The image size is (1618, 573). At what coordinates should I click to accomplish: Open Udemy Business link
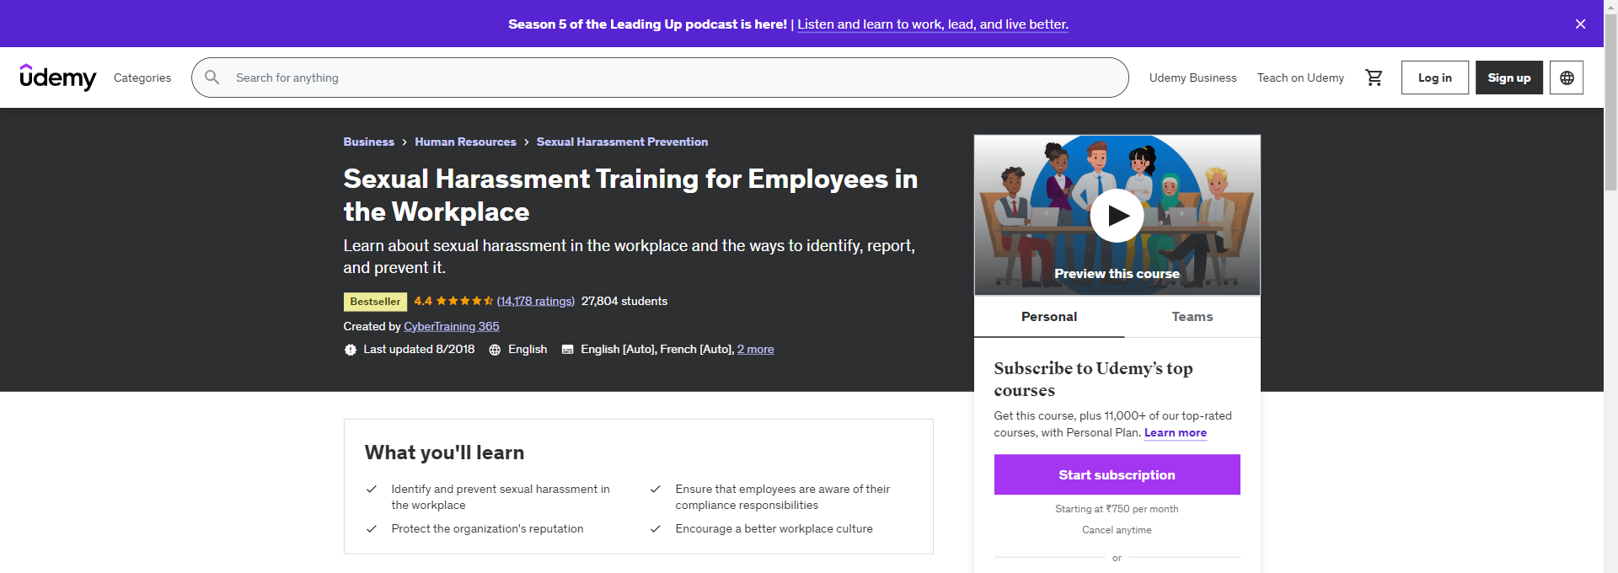point(1192,78)
